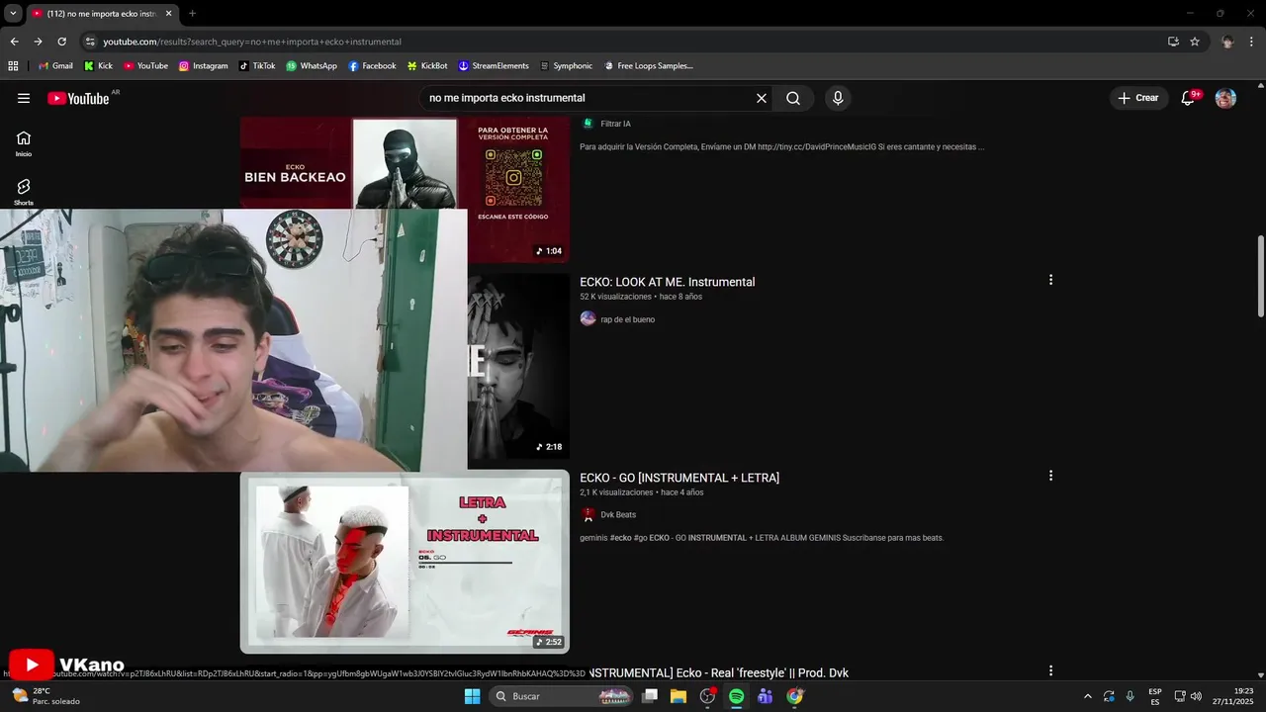
Task: Open the weather widget showing 28°C
Action: point(45,696)
